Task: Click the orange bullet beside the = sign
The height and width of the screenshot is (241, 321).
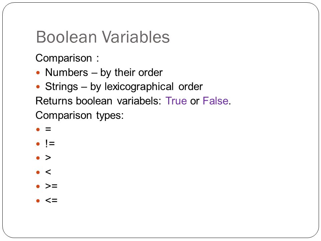Action: [x=38, y=130]
